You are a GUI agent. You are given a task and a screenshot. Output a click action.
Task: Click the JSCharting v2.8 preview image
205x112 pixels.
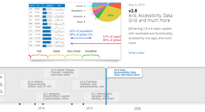pos(75,31)
